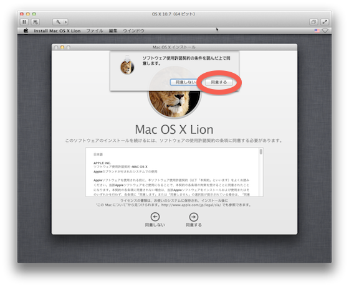Click the APPLE INC. line in license text
Image resolution: width=349 pixels, height=287 pixels.
point(102,163)
